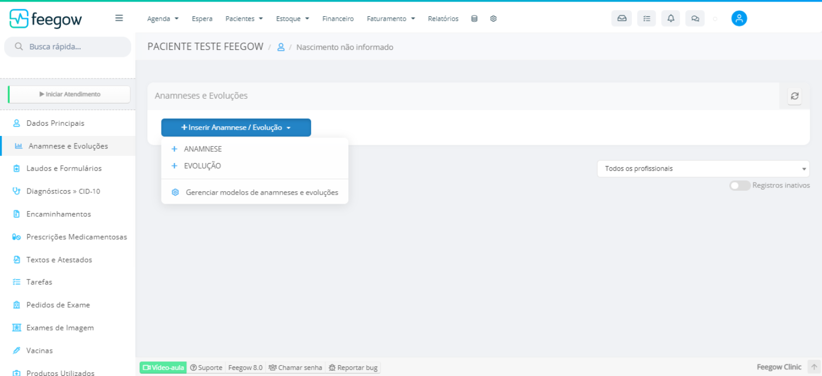The height and width of the screenshot is (376, 822).
Task: Click the Exames de Imagem icon
Action: tap(16, 328)
